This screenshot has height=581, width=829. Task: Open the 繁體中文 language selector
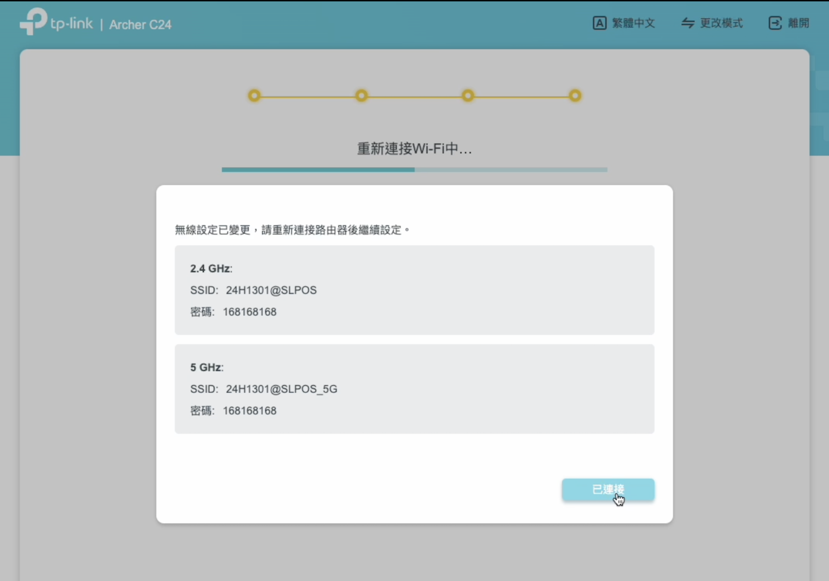(633, 23)
